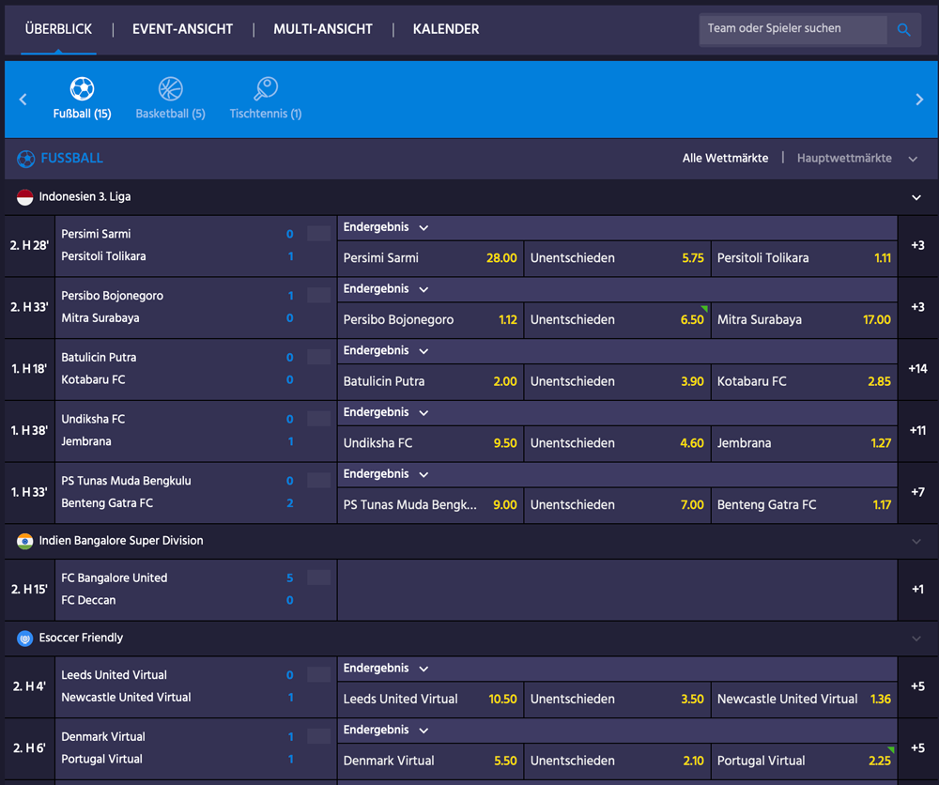Show +11 more markets for Undiksha FC match
The height and width of the screenshot is (785, 939).
pyautogui.click(x=918, y=430)
